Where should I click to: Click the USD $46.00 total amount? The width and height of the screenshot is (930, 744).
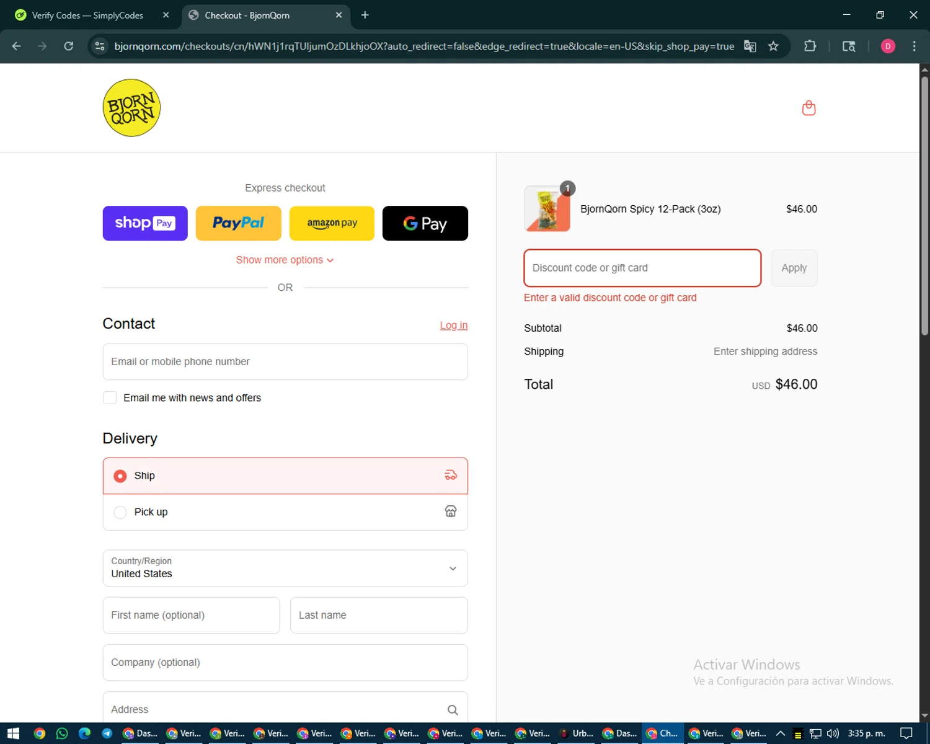tap(784, 384)
